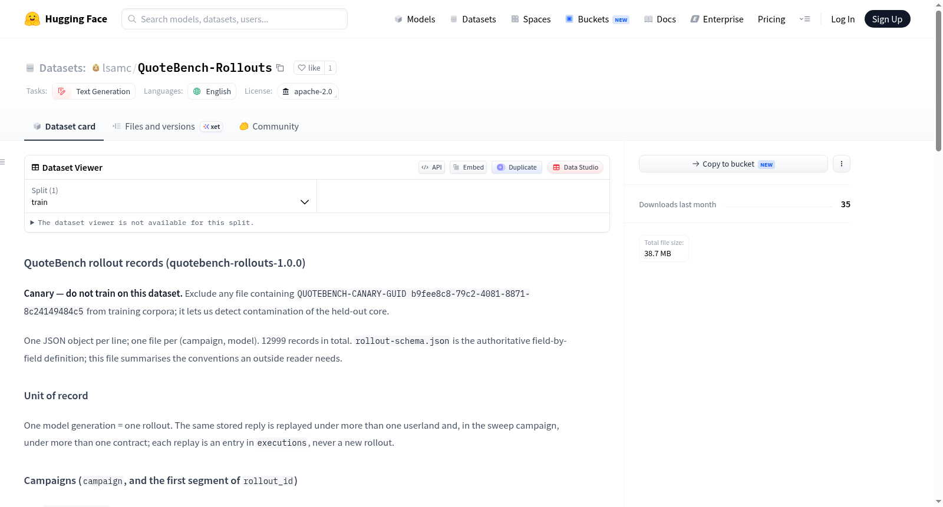Expand the more-options menu next to Pricing
Screen dimensions: 943x507
click(804, 19)
